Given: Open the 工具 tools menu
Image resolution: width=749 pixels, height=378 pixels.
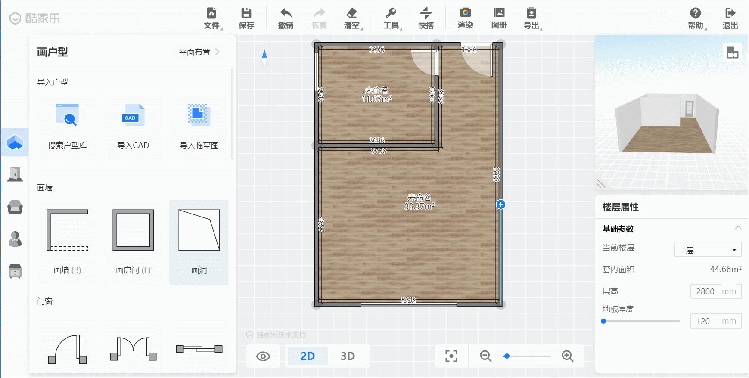Looking at the screenshot, I should tap(392, 18).
